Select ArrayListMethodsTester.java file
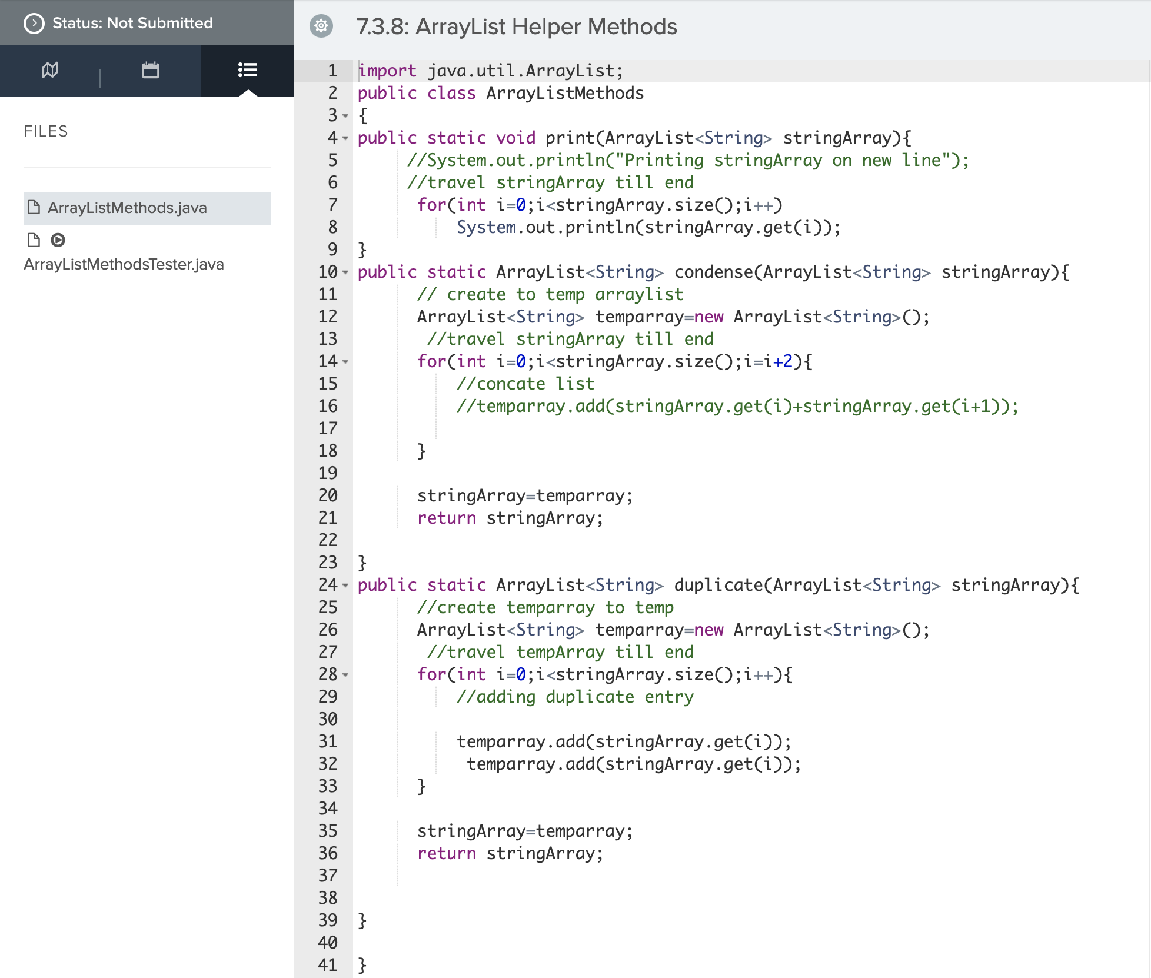Image resolution: width=1151 pixels, height=978 pixels. pyautogui.click(x=124, y=264)
